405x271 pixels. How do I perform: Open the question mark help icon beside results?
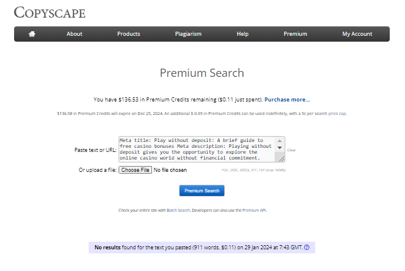(306, 248)
